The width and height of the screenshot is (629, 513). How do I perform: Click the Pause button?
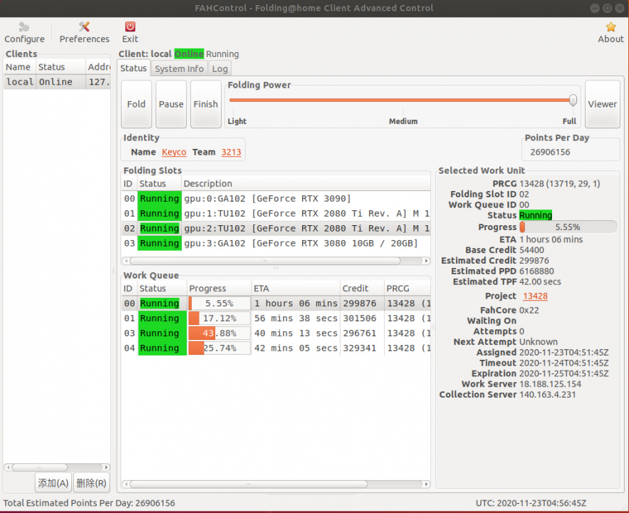(x=171, y=104)
